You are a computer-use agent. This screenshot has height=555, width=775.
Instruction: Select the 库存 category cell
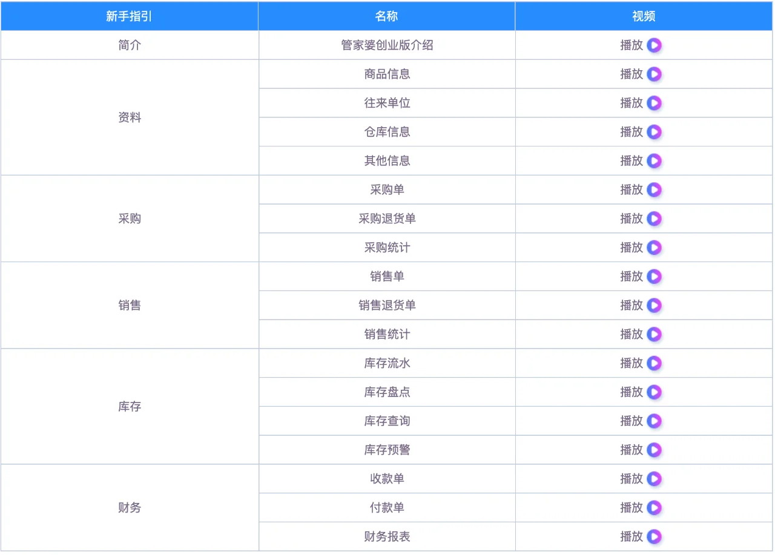click(x=130, y=407)
